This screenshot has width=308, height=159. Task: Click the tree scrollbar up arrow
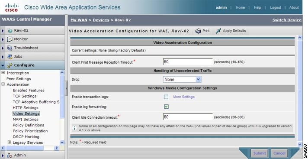click(x=62, y=72)
